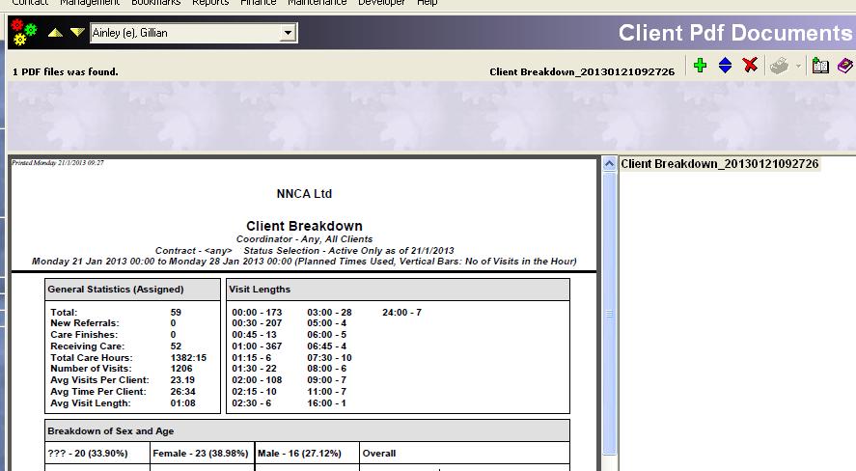Click the 'Female - 23 (38.98%)' cell

coord(201,453)
